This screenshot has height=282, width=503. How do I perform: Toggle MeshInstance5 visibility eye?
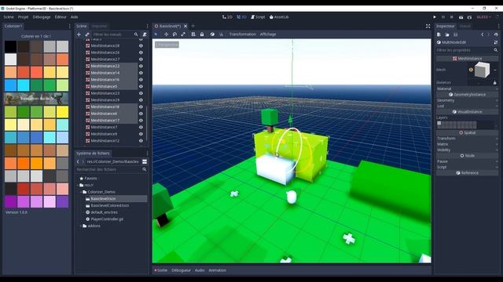pos(141,86)
